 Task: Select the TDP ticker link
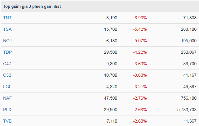coord(7,52)
